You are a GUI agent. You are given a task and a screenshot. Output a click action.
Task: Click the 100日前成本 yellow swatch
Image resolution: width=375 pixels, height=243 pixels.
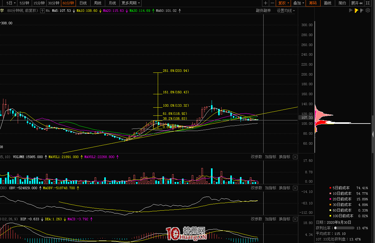[x=330, y=216]
